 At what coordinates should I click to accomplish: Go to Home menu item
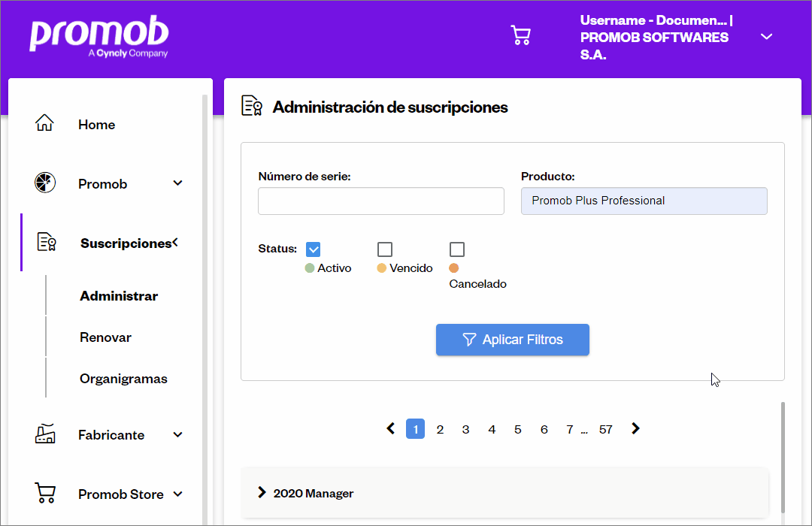pyautogui.click(x=96, y=125)
